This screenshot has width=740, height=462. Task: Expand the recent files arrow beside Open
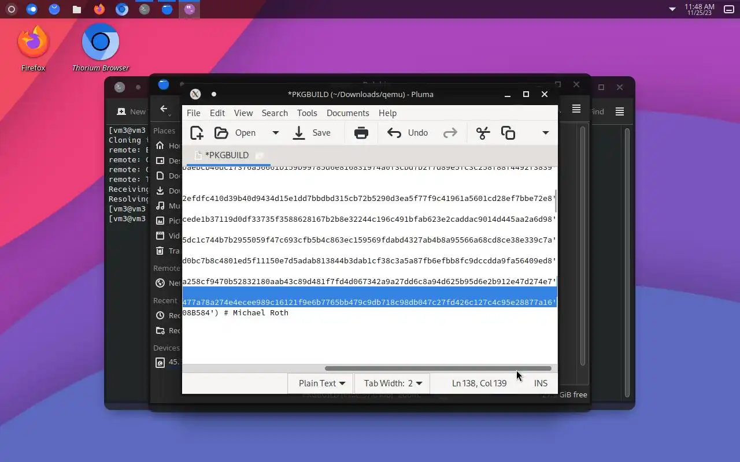[276, 133]
